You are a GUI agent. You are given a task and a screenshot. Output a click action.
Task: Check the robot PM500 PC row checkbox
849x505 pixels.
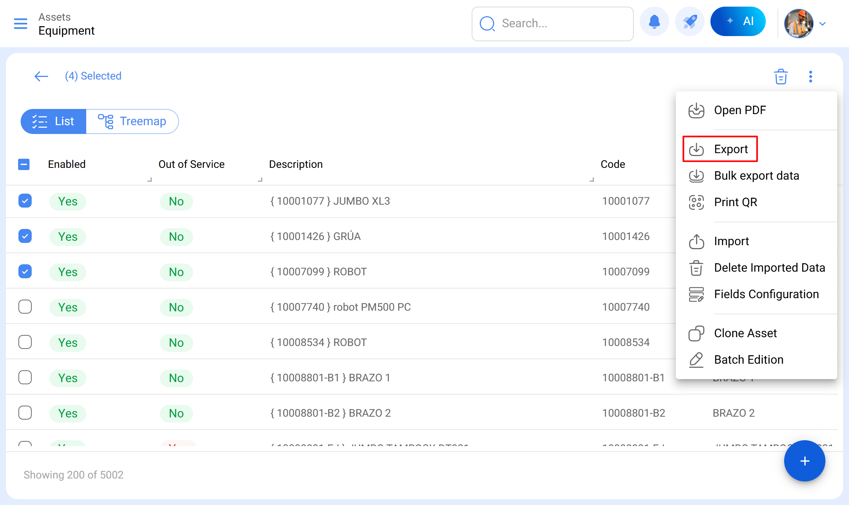[x=25, y=307]
